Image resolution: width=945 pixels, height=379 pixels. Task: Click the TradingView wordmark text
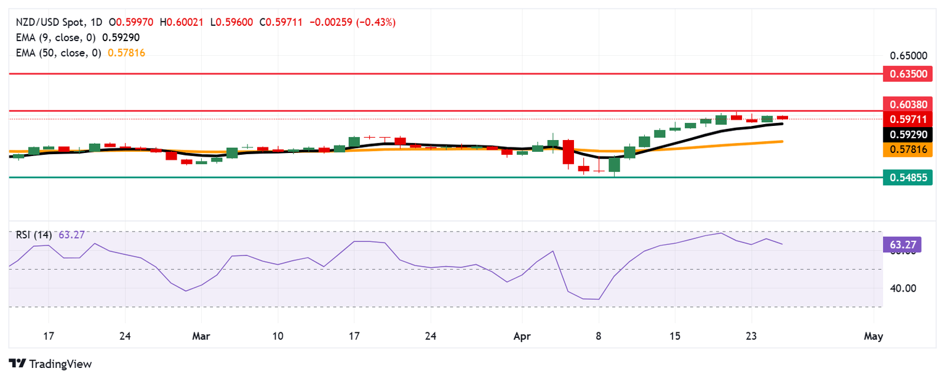[60, 364]
